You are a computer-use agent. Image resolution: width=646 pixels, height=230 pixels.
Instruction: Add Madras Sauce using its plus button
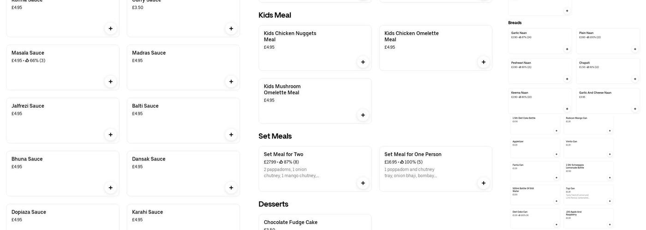231,81
